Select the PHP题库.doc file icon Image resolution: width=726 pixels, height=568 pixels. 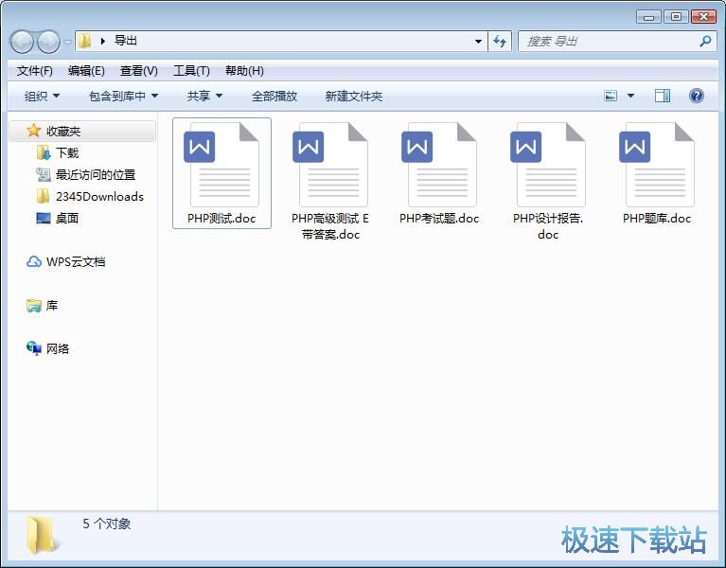click(x=657, y=165)
